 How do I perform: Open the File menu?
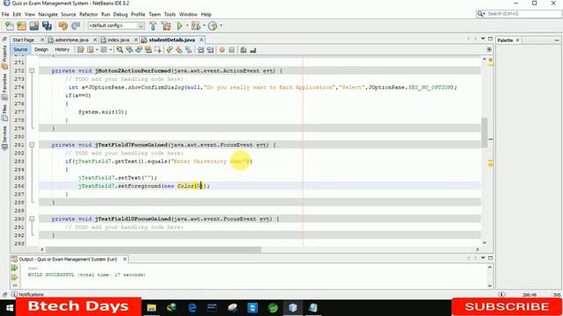tap(5, 14)
